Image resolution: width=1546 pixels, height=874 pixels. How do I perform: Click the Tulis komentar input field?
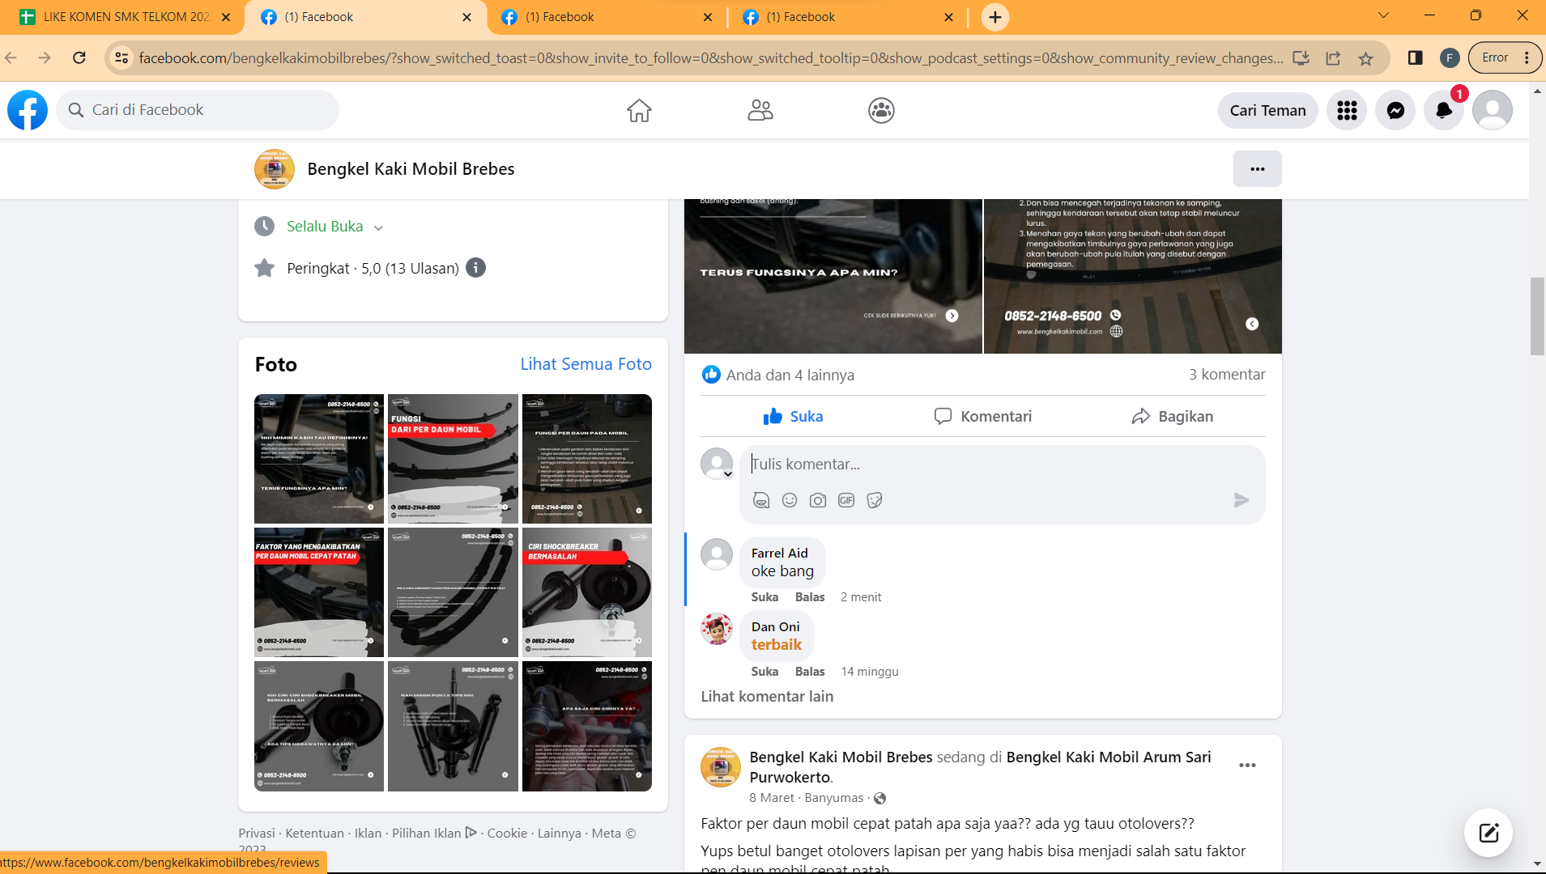tap(1002, 465)
